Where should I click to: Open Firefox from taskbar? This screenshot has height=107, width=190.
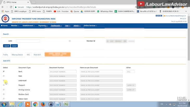pyautogui.click(x=43, y=104)
